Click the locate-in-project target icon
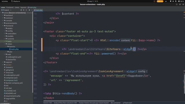Screen dimensions: 185x104 [21, 10]
